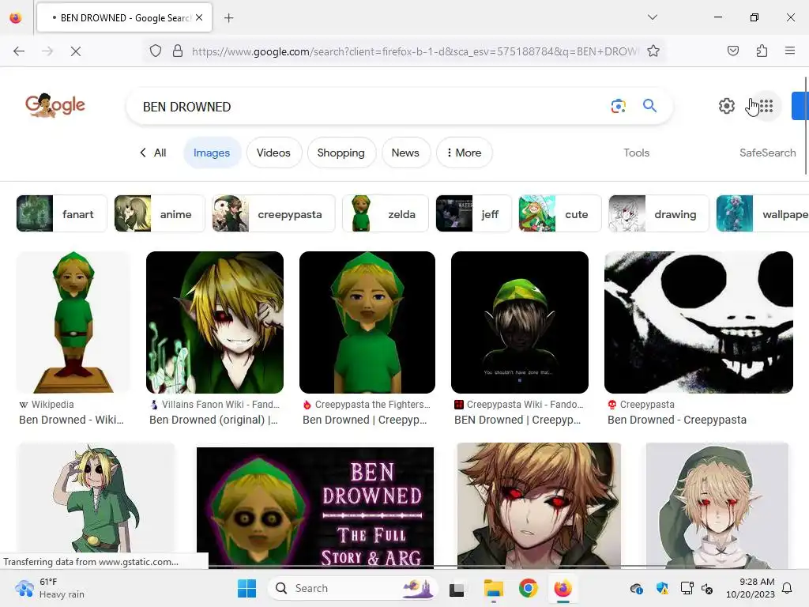Click the Firefox forward arrow button

pyautogui.click(x=47, y=51)
